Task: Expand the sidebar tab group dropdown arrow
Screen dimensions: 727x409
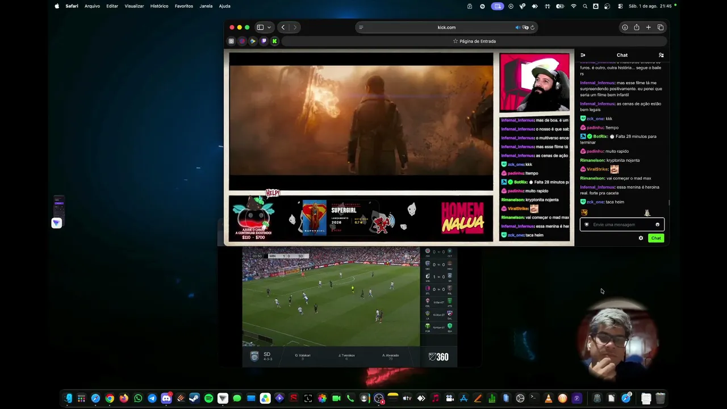Action: 269,27
